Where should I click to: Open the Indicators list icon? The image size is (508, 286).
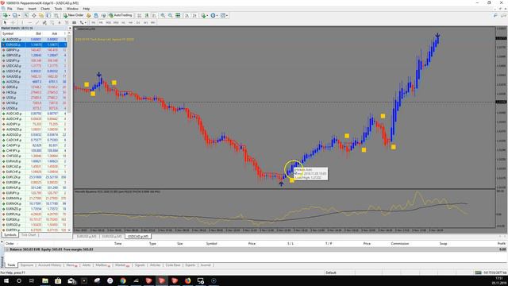(203, 15)
